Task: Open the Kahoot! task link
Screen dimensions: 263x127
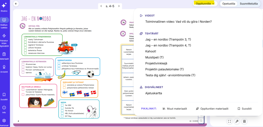Action: (152, 51)
